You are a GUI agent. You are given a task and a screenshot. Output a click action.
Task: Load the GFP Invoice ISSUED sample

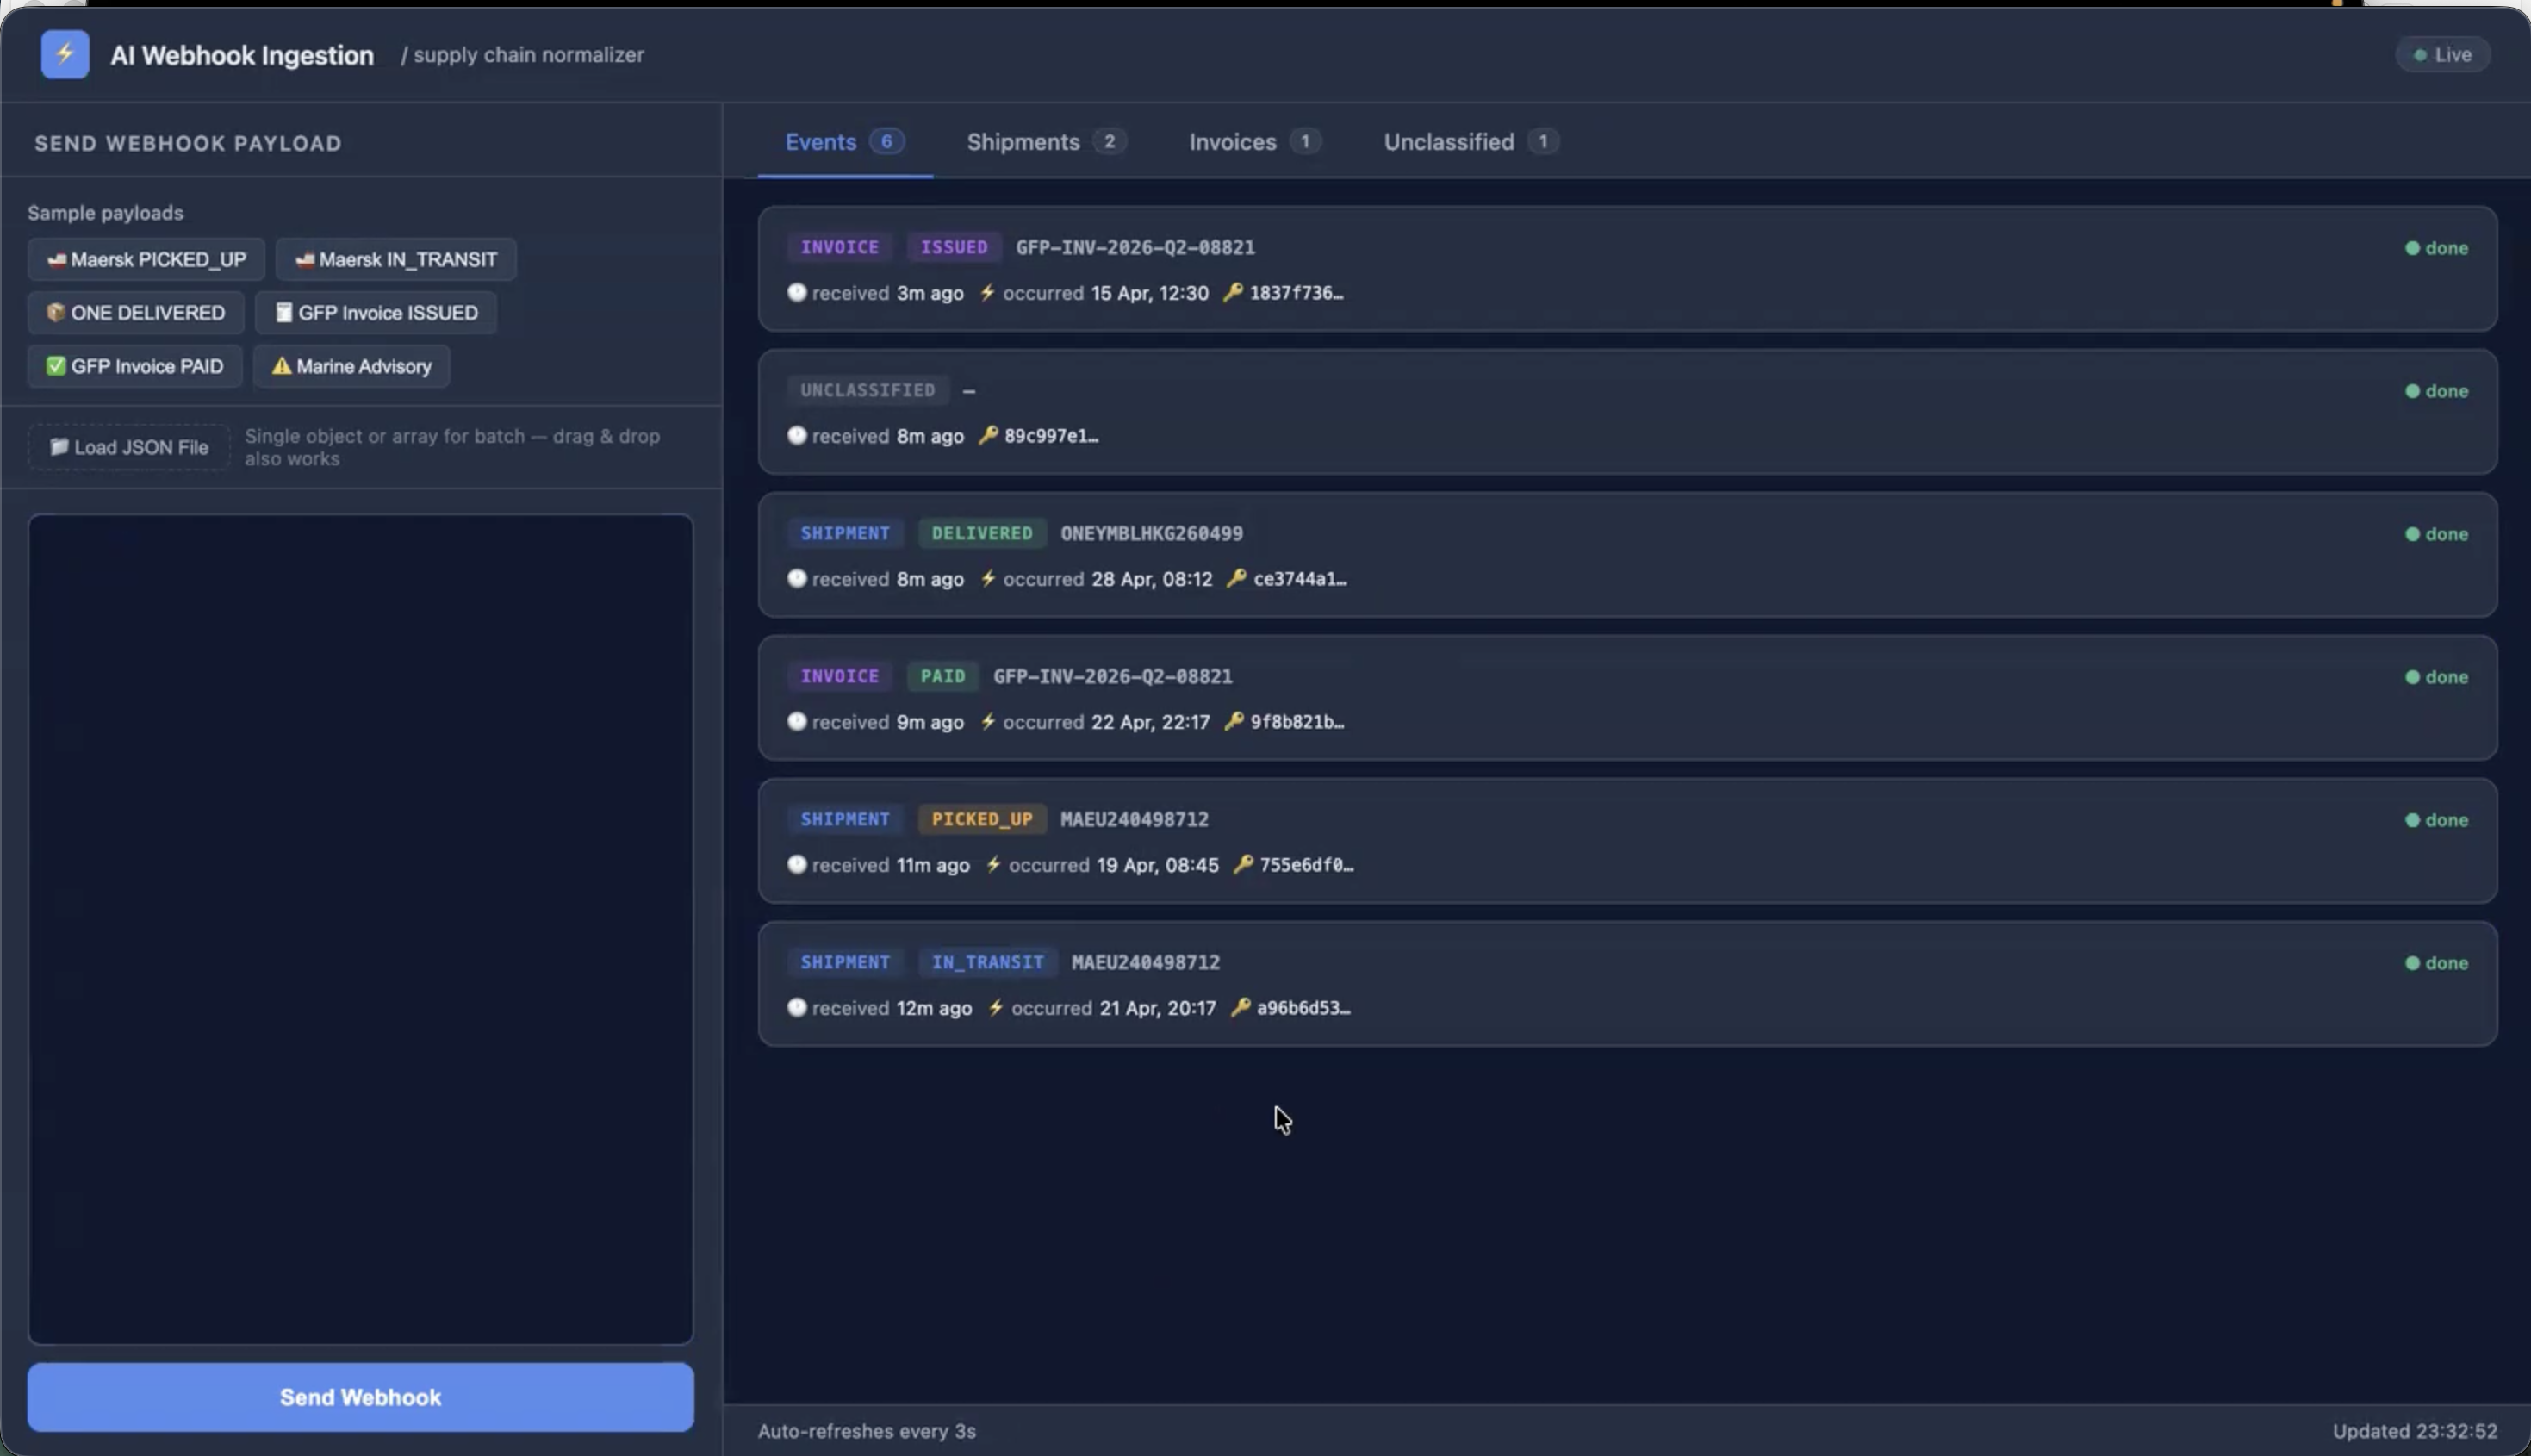376,313
